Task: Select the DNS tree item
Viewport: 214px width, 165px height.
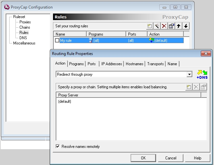Action: pyautogui.click(x=23, y=38)
